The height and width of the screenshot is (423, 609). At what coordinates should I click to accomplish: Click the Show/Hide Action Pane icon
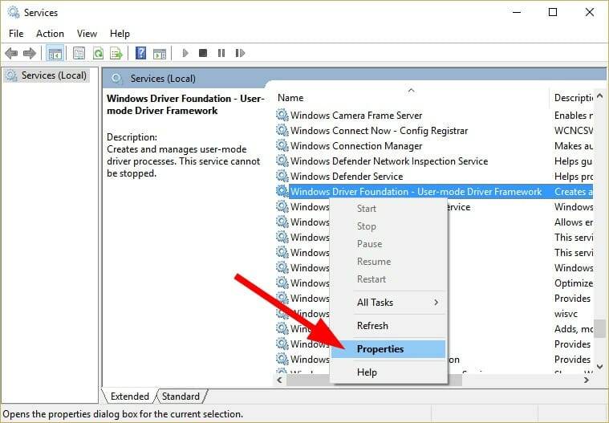pos(160,53)
